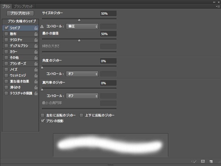Image resolution: width=221 pixels, height=166 pixels.
Task: Enable the ブラシポーズ checkbox
Action: [6, 64]
